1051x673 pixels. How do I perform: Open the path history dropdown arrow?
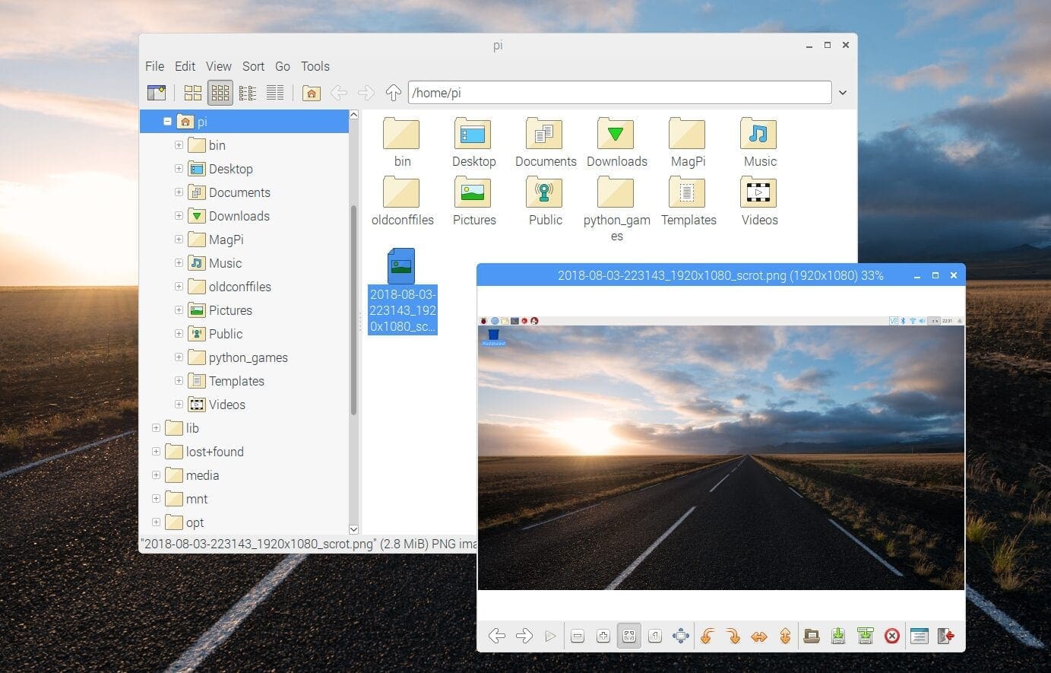pyautogui.click(x=843, y=93)
